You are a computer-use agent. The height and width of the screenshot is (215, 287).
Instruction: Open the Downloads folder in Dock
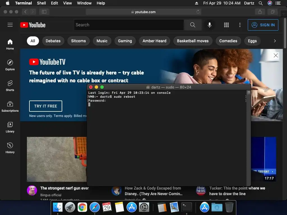coord(217,207)
